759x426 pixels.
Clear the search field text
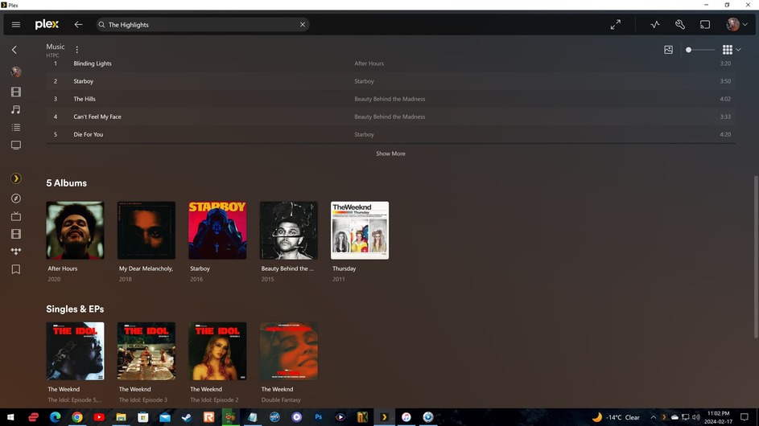pyautogui.click(x=303, y=25)
